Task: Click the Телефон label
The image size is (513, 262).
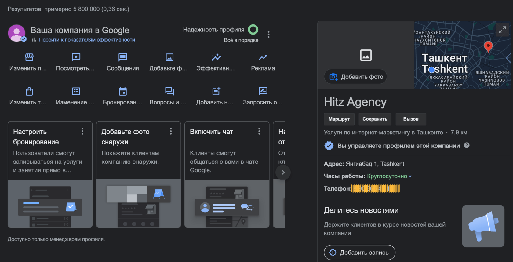Action: (x=337, y=189)
